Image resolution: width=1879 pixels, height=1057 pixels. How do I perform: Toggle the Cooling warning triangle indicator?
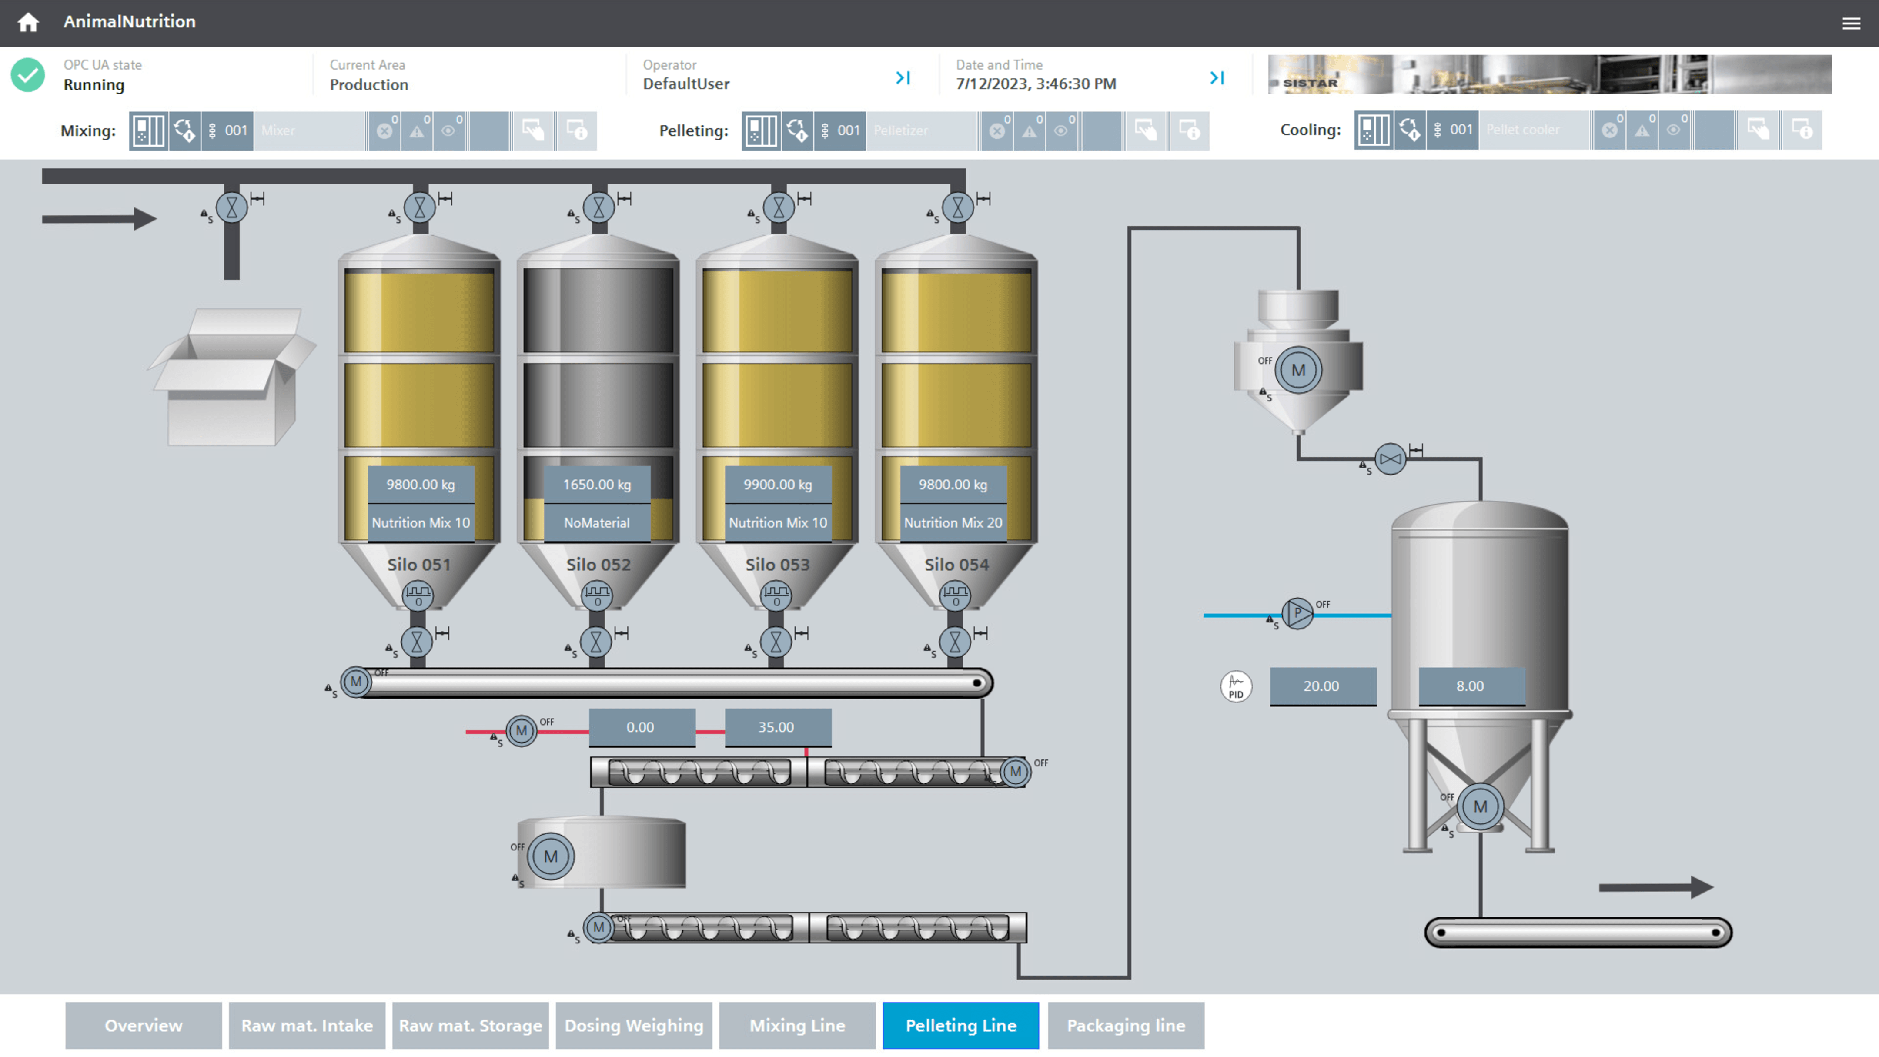1642,130
